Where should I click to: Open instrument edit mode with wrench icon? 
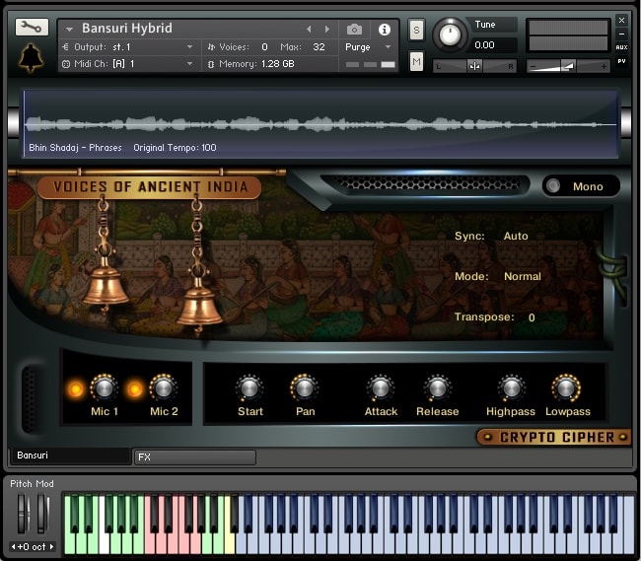(x=32, y=27)
